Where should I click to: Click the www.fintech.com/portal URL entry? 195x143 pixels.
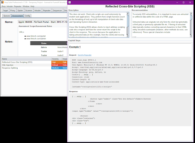click(x=36, y=36)
